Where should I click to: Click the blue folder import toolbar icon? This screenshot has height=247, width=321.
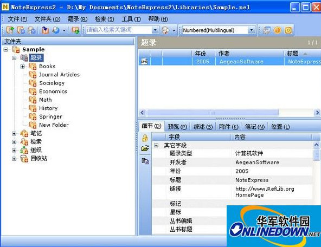[x=45, y=30]
